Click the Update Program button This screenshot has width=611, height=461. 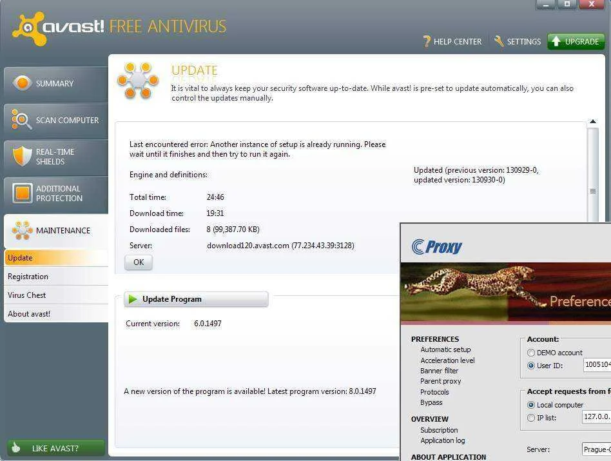pos(196,299)
